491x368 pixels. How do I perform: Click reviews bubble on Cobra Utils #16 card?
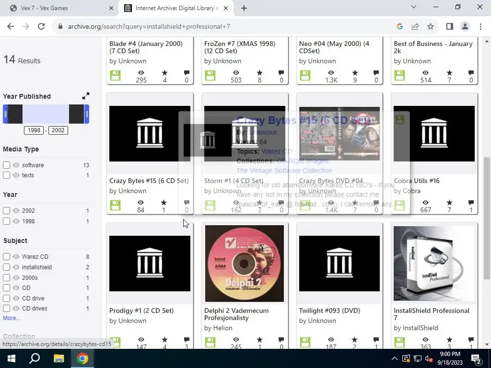pyautogui.click(x=471, y=203)
